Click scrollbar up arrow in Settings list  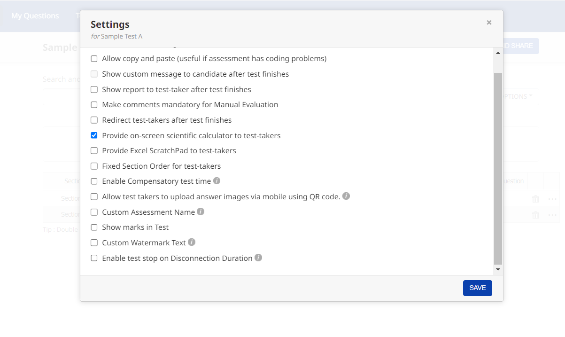pyautogui.click(x=498, y=53)
